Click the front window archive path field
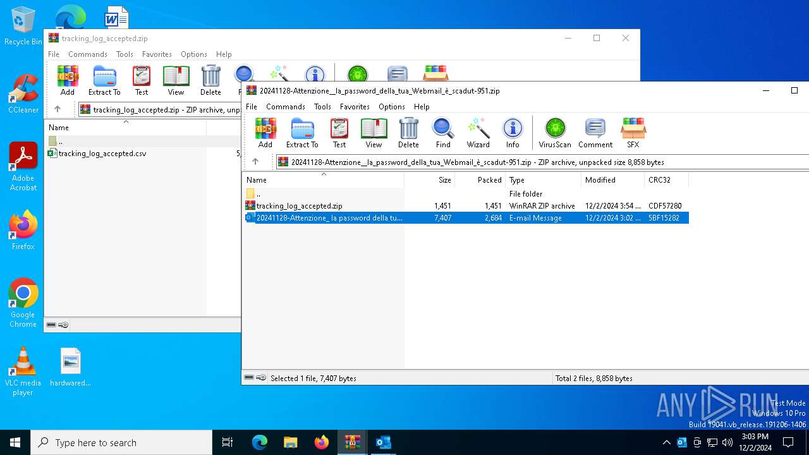This screenshot has height=455, width=809. [542, 162]
